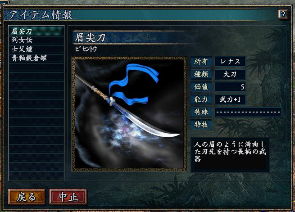Click the item description text box
The height and width of the screenshot is (212, 295).
230,155
